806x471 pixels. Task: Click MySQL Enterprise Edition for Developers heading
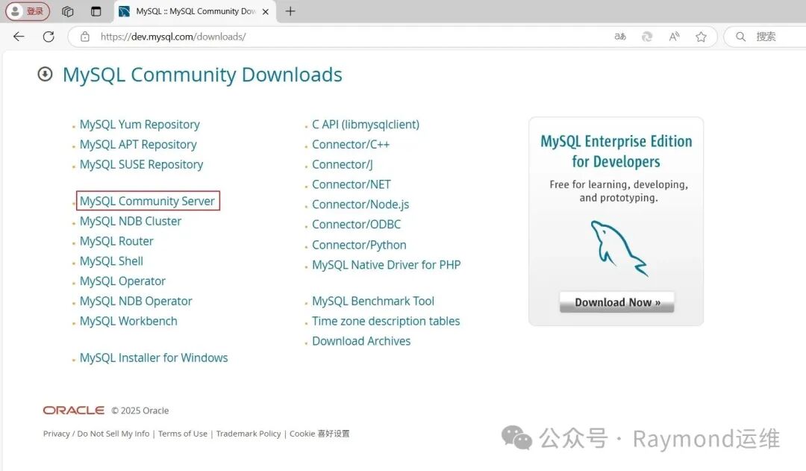[x=616, y=152]
